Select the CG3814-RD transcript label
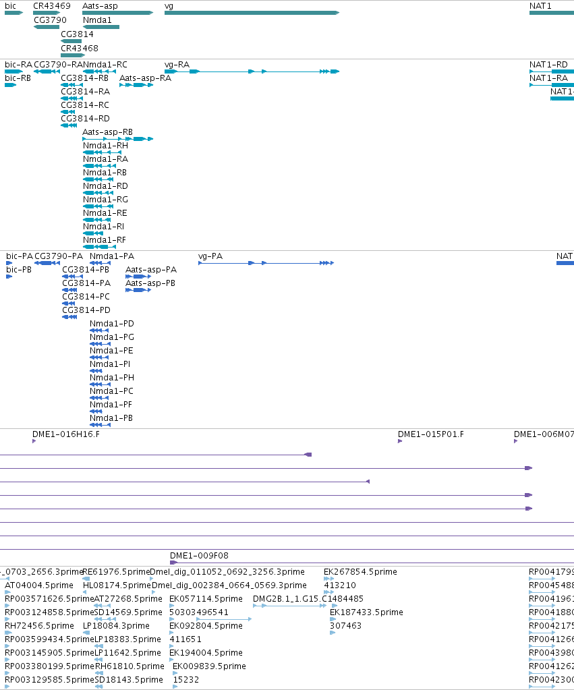The image size is (574, 690). [x=86, y=119]
